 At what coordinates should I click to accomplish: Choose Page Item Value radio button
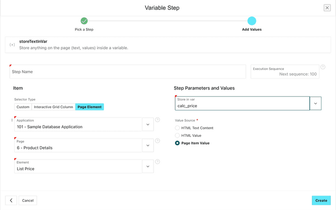point(177,143)
